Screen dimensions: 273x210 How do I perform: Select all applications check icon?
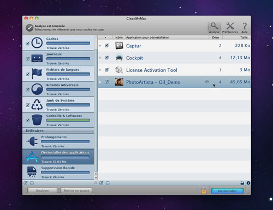tap(102, 183)
